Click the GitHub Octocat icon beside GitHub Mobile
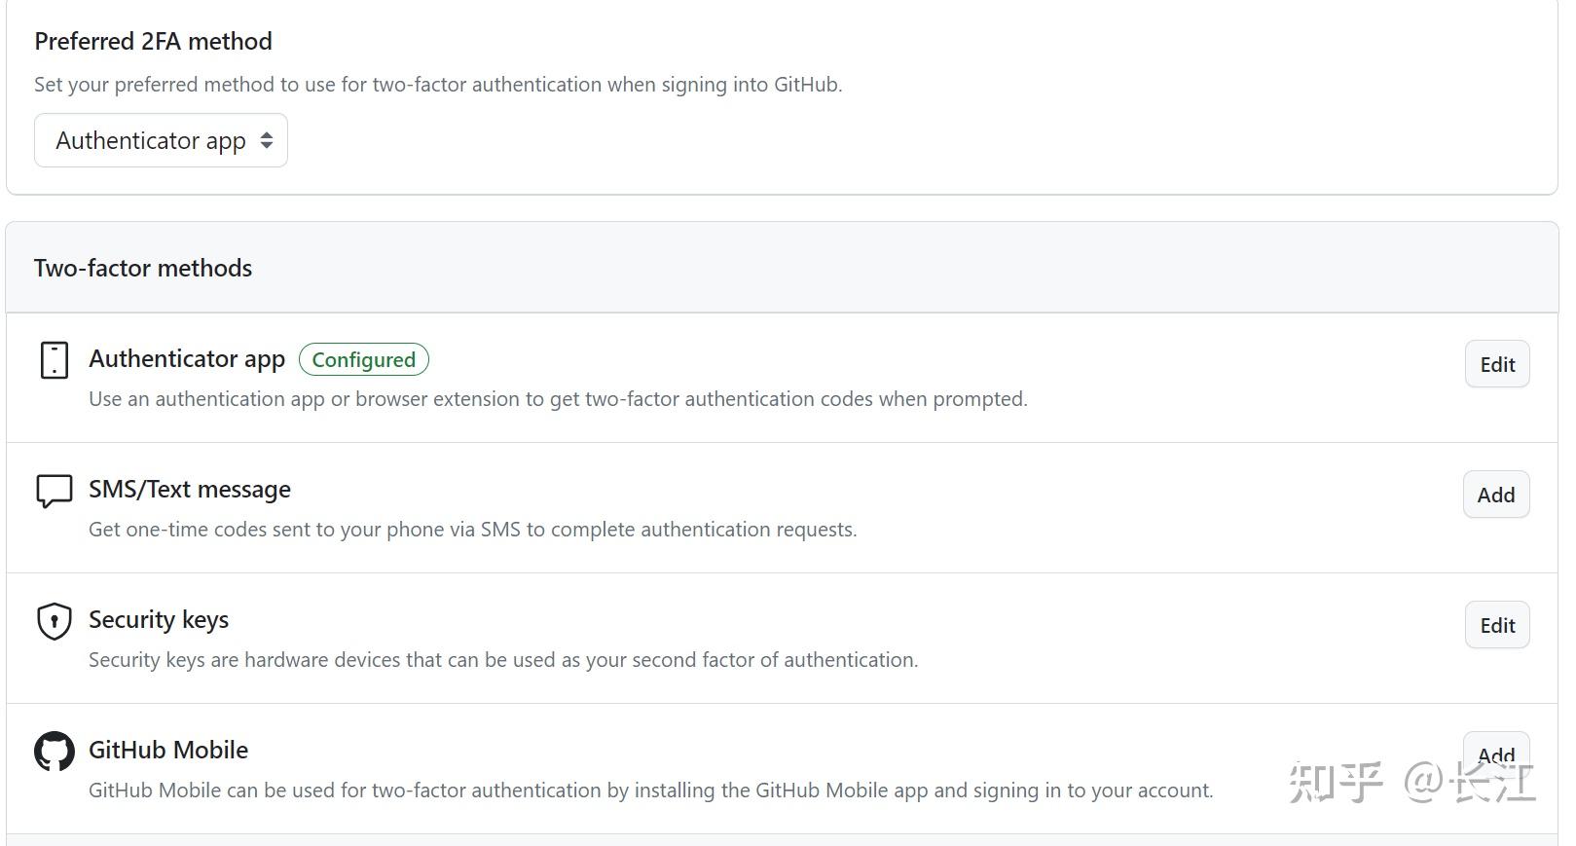The image size is (1576, 846). coord(54,751)
